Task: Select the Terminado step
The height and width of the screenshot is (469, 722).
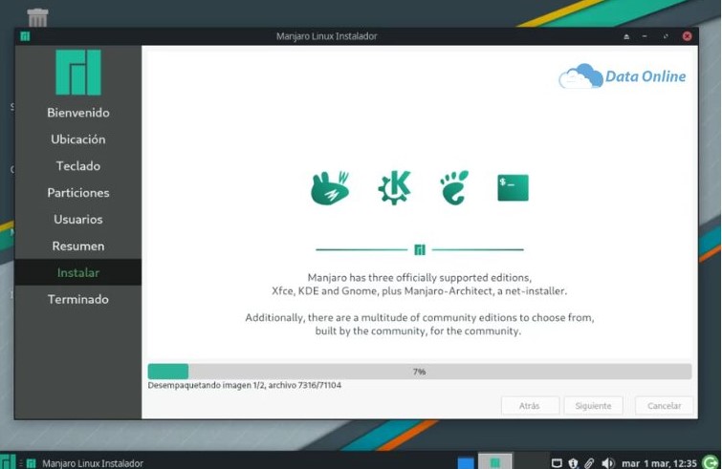Action: pyautogui.click(x=78, y=299)
